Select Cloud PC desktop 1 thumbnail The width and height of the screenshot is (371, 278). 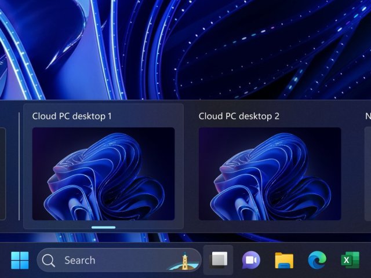coord(103,174)
